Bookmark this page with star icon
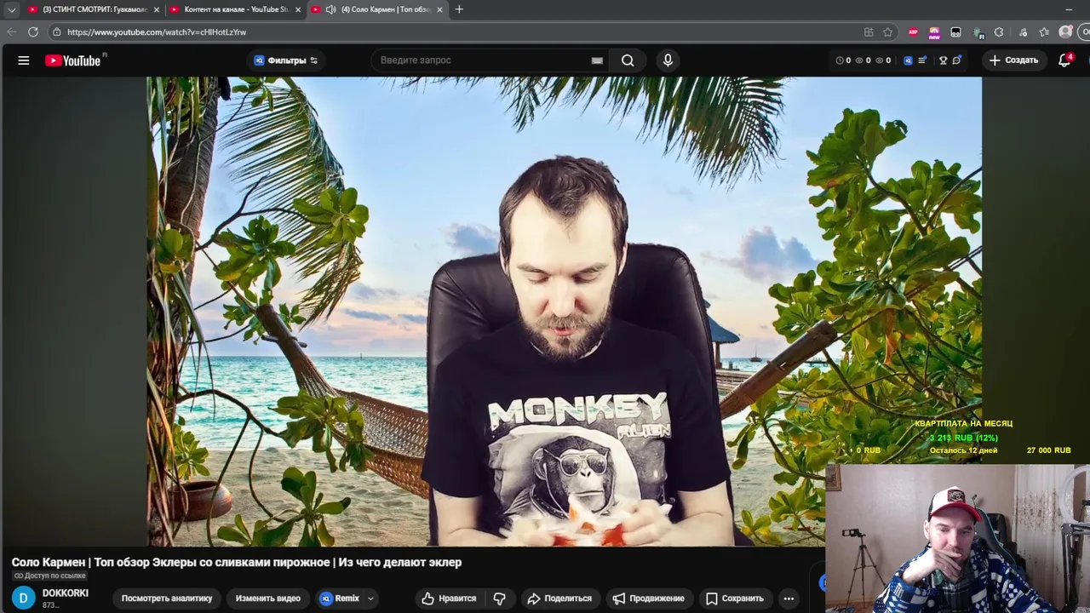 click(887, 32)
